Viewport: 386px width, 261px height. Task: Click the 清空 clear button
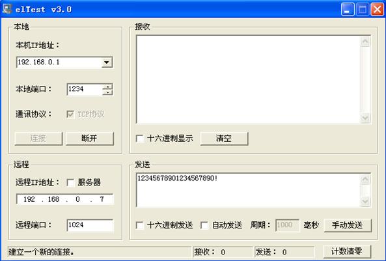coord(224,139)
